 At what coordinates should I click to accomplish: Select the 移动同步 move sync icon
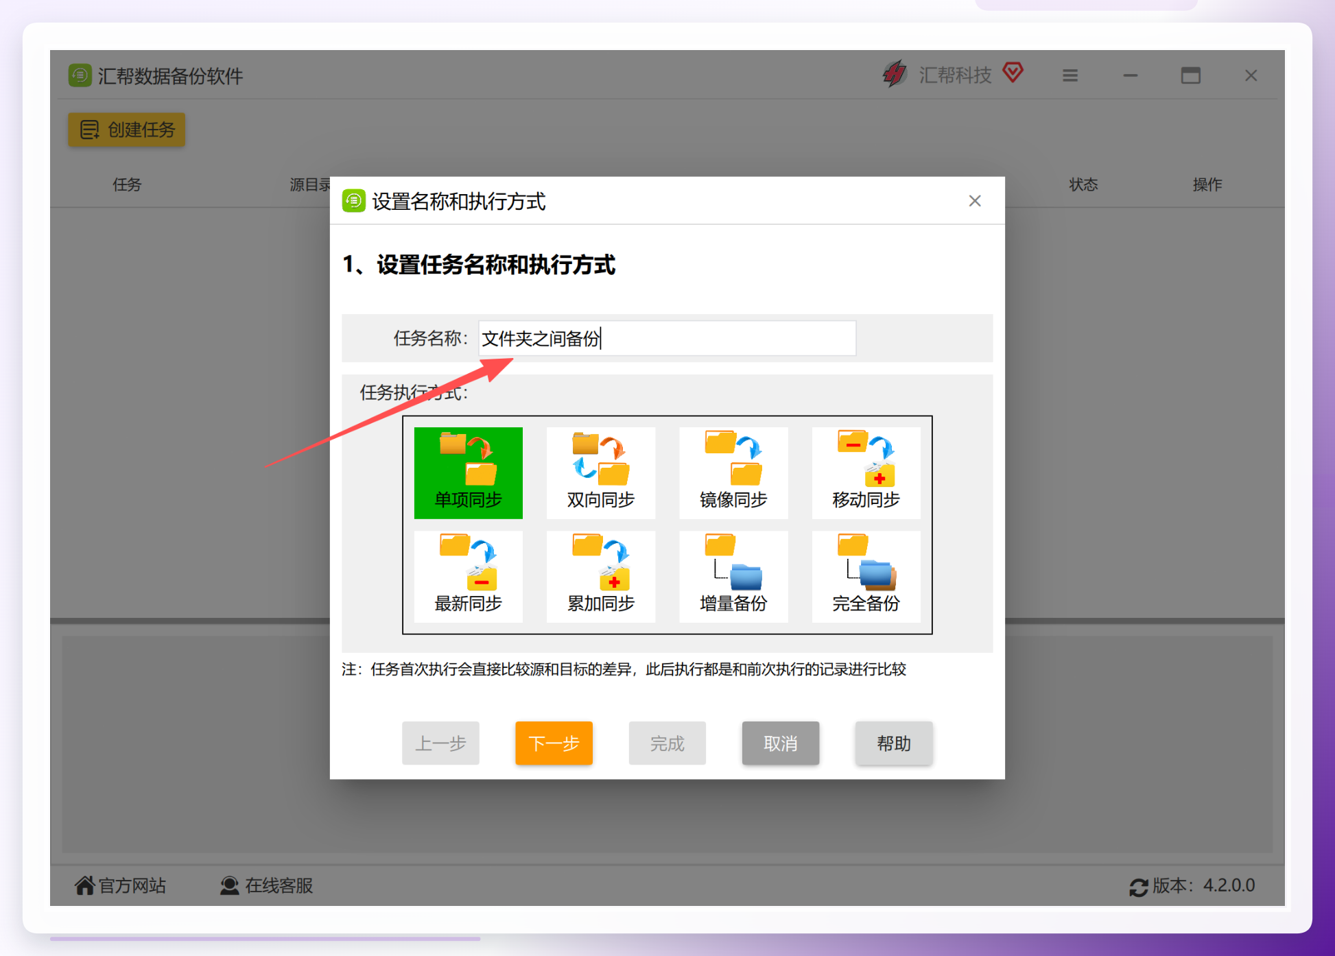(x=866, y=473)
